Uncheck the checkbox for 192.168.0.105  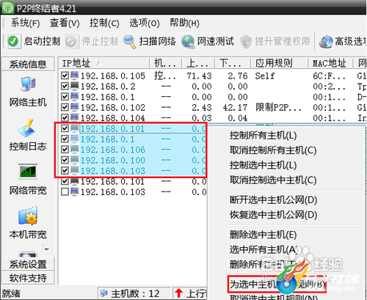pyautogui.click(x=65, y=76)
